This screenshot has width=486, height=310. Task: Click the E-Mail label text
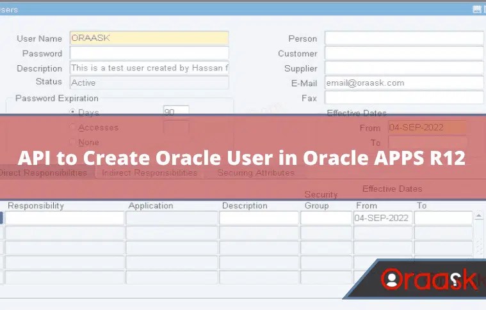click(x=304, y=83)
